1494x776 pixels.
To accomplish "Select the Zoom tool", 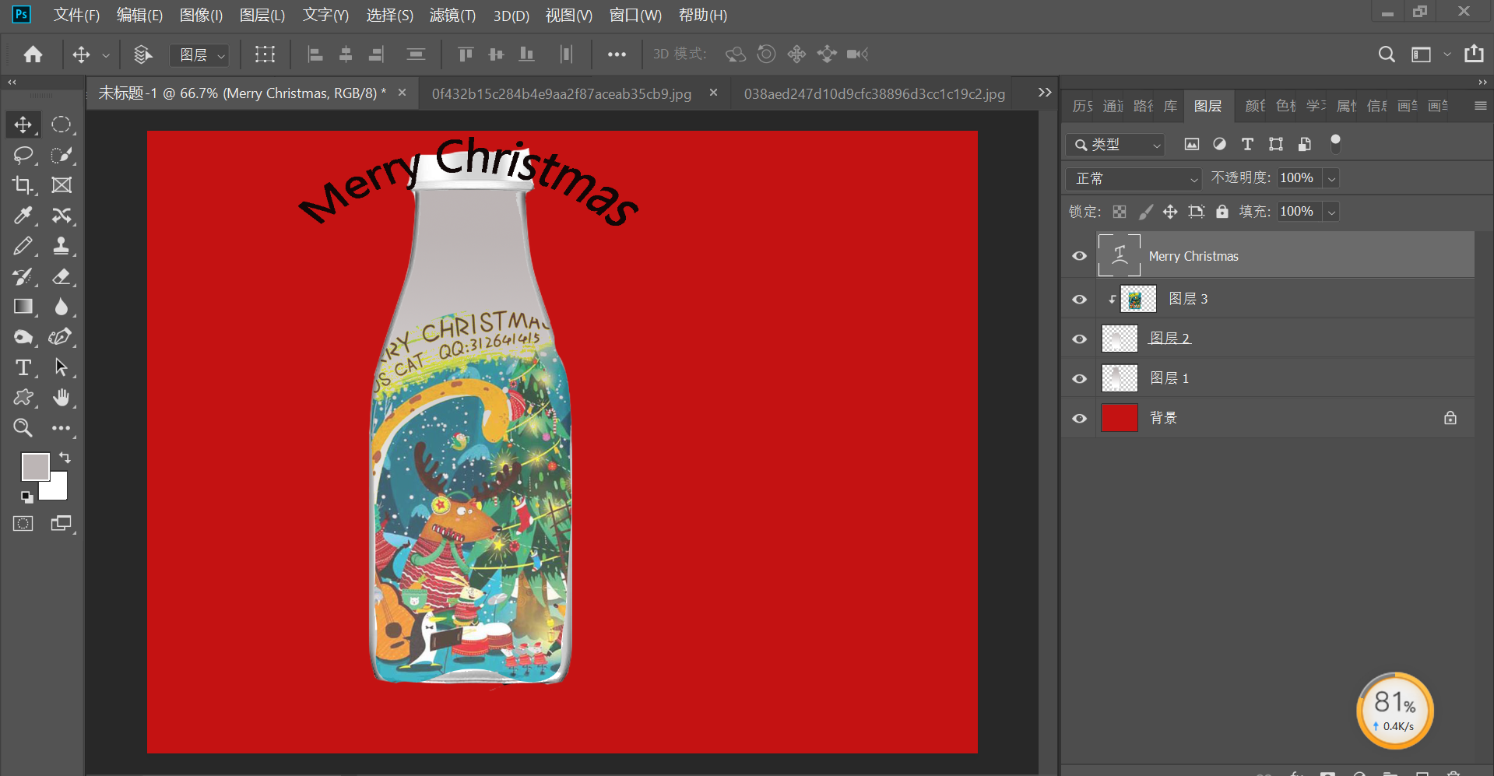I will tap(23, 428).
